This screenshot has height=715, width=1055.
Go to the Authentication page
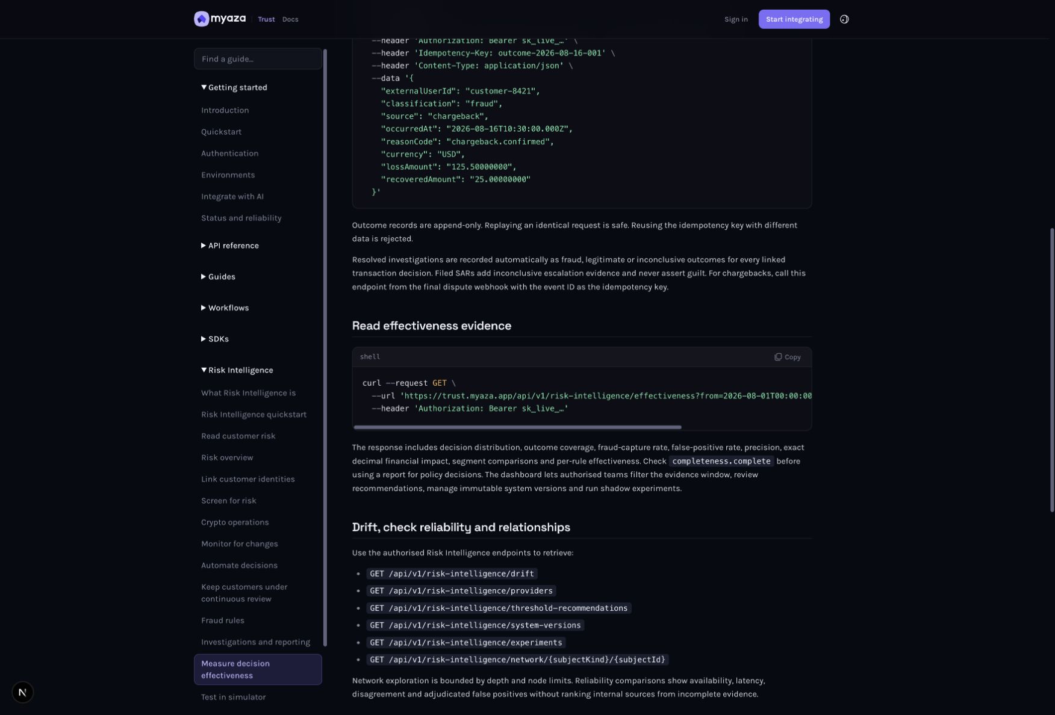pyautogui.click(x=229, y=153)
